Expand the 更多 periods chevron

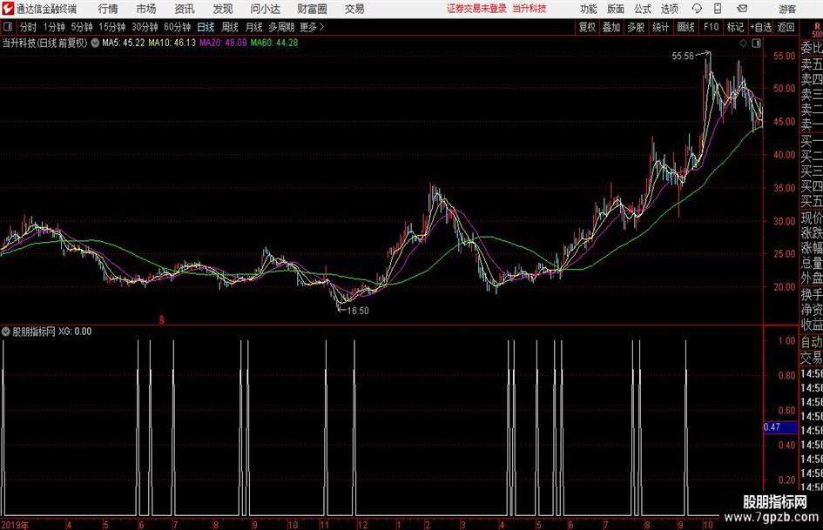point(321,27)
